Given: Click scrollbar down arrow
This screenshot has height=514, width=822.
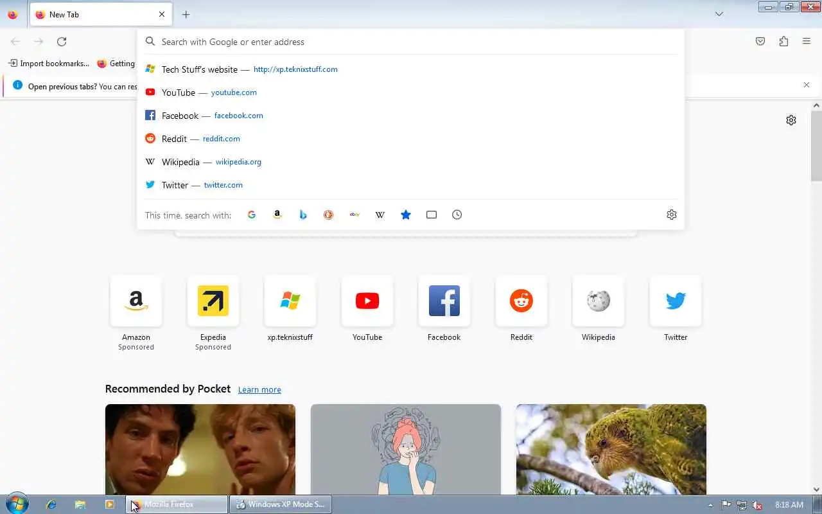Looking at the screenshot, I should (x=816, y=490).
